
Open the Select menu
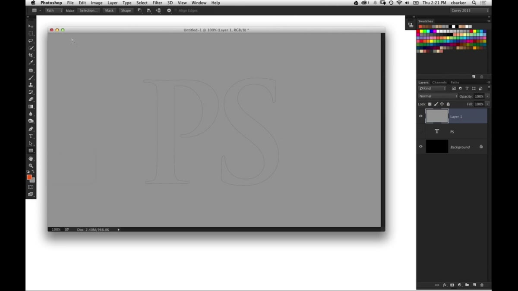142,3
